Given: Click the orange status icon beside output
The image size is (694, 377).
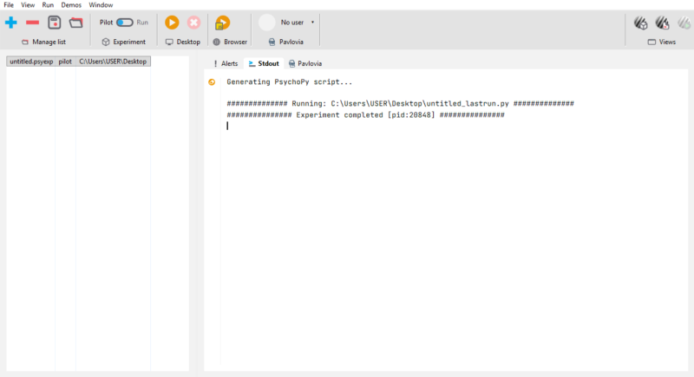Looking at the screenshot, I should (212, 81).
